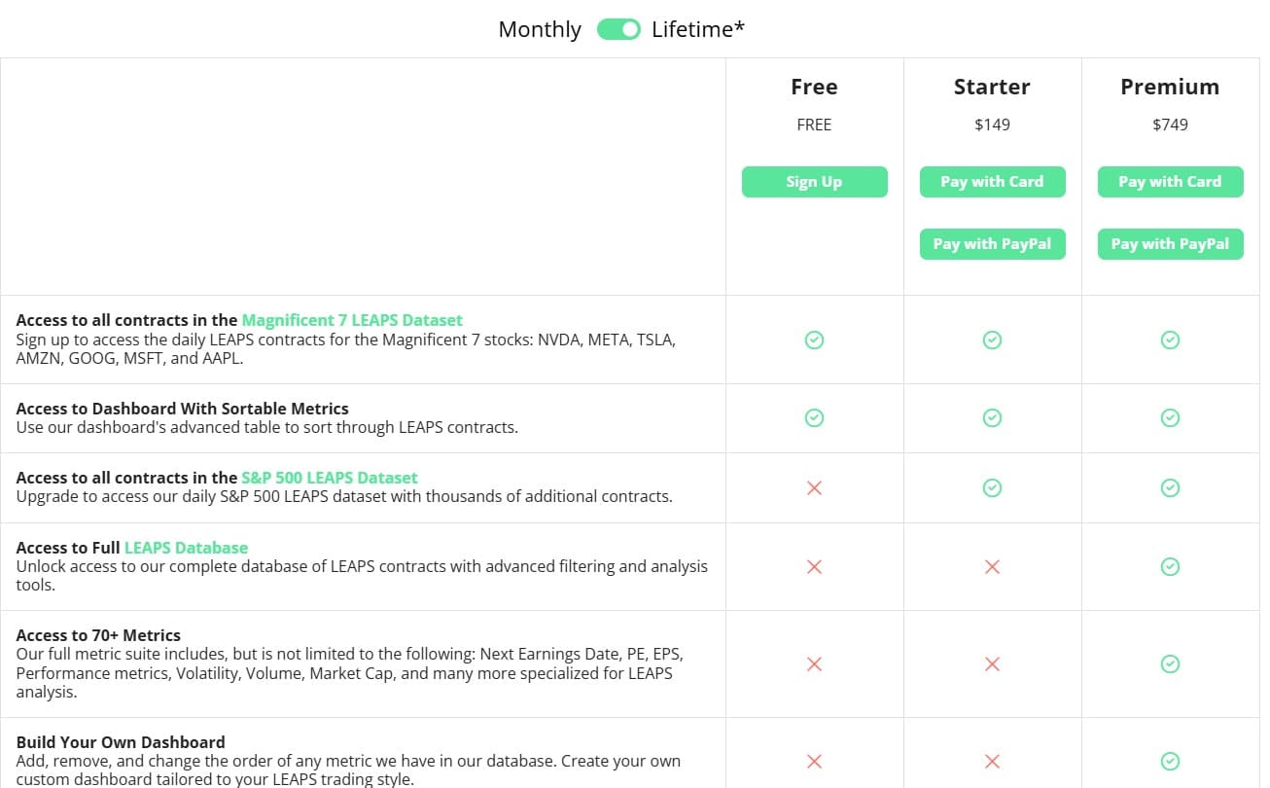Click Pay with PayPal under Starter

(992, 243)
